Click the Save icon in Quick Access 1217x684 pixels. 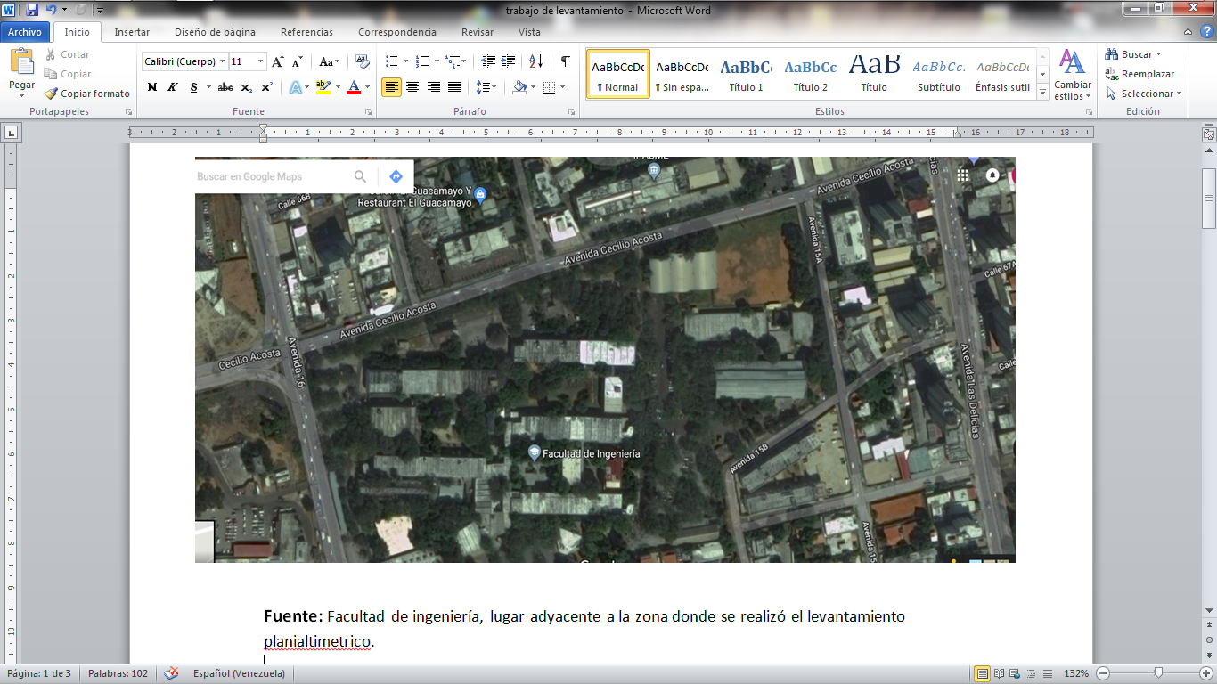[x=32, y=10]
